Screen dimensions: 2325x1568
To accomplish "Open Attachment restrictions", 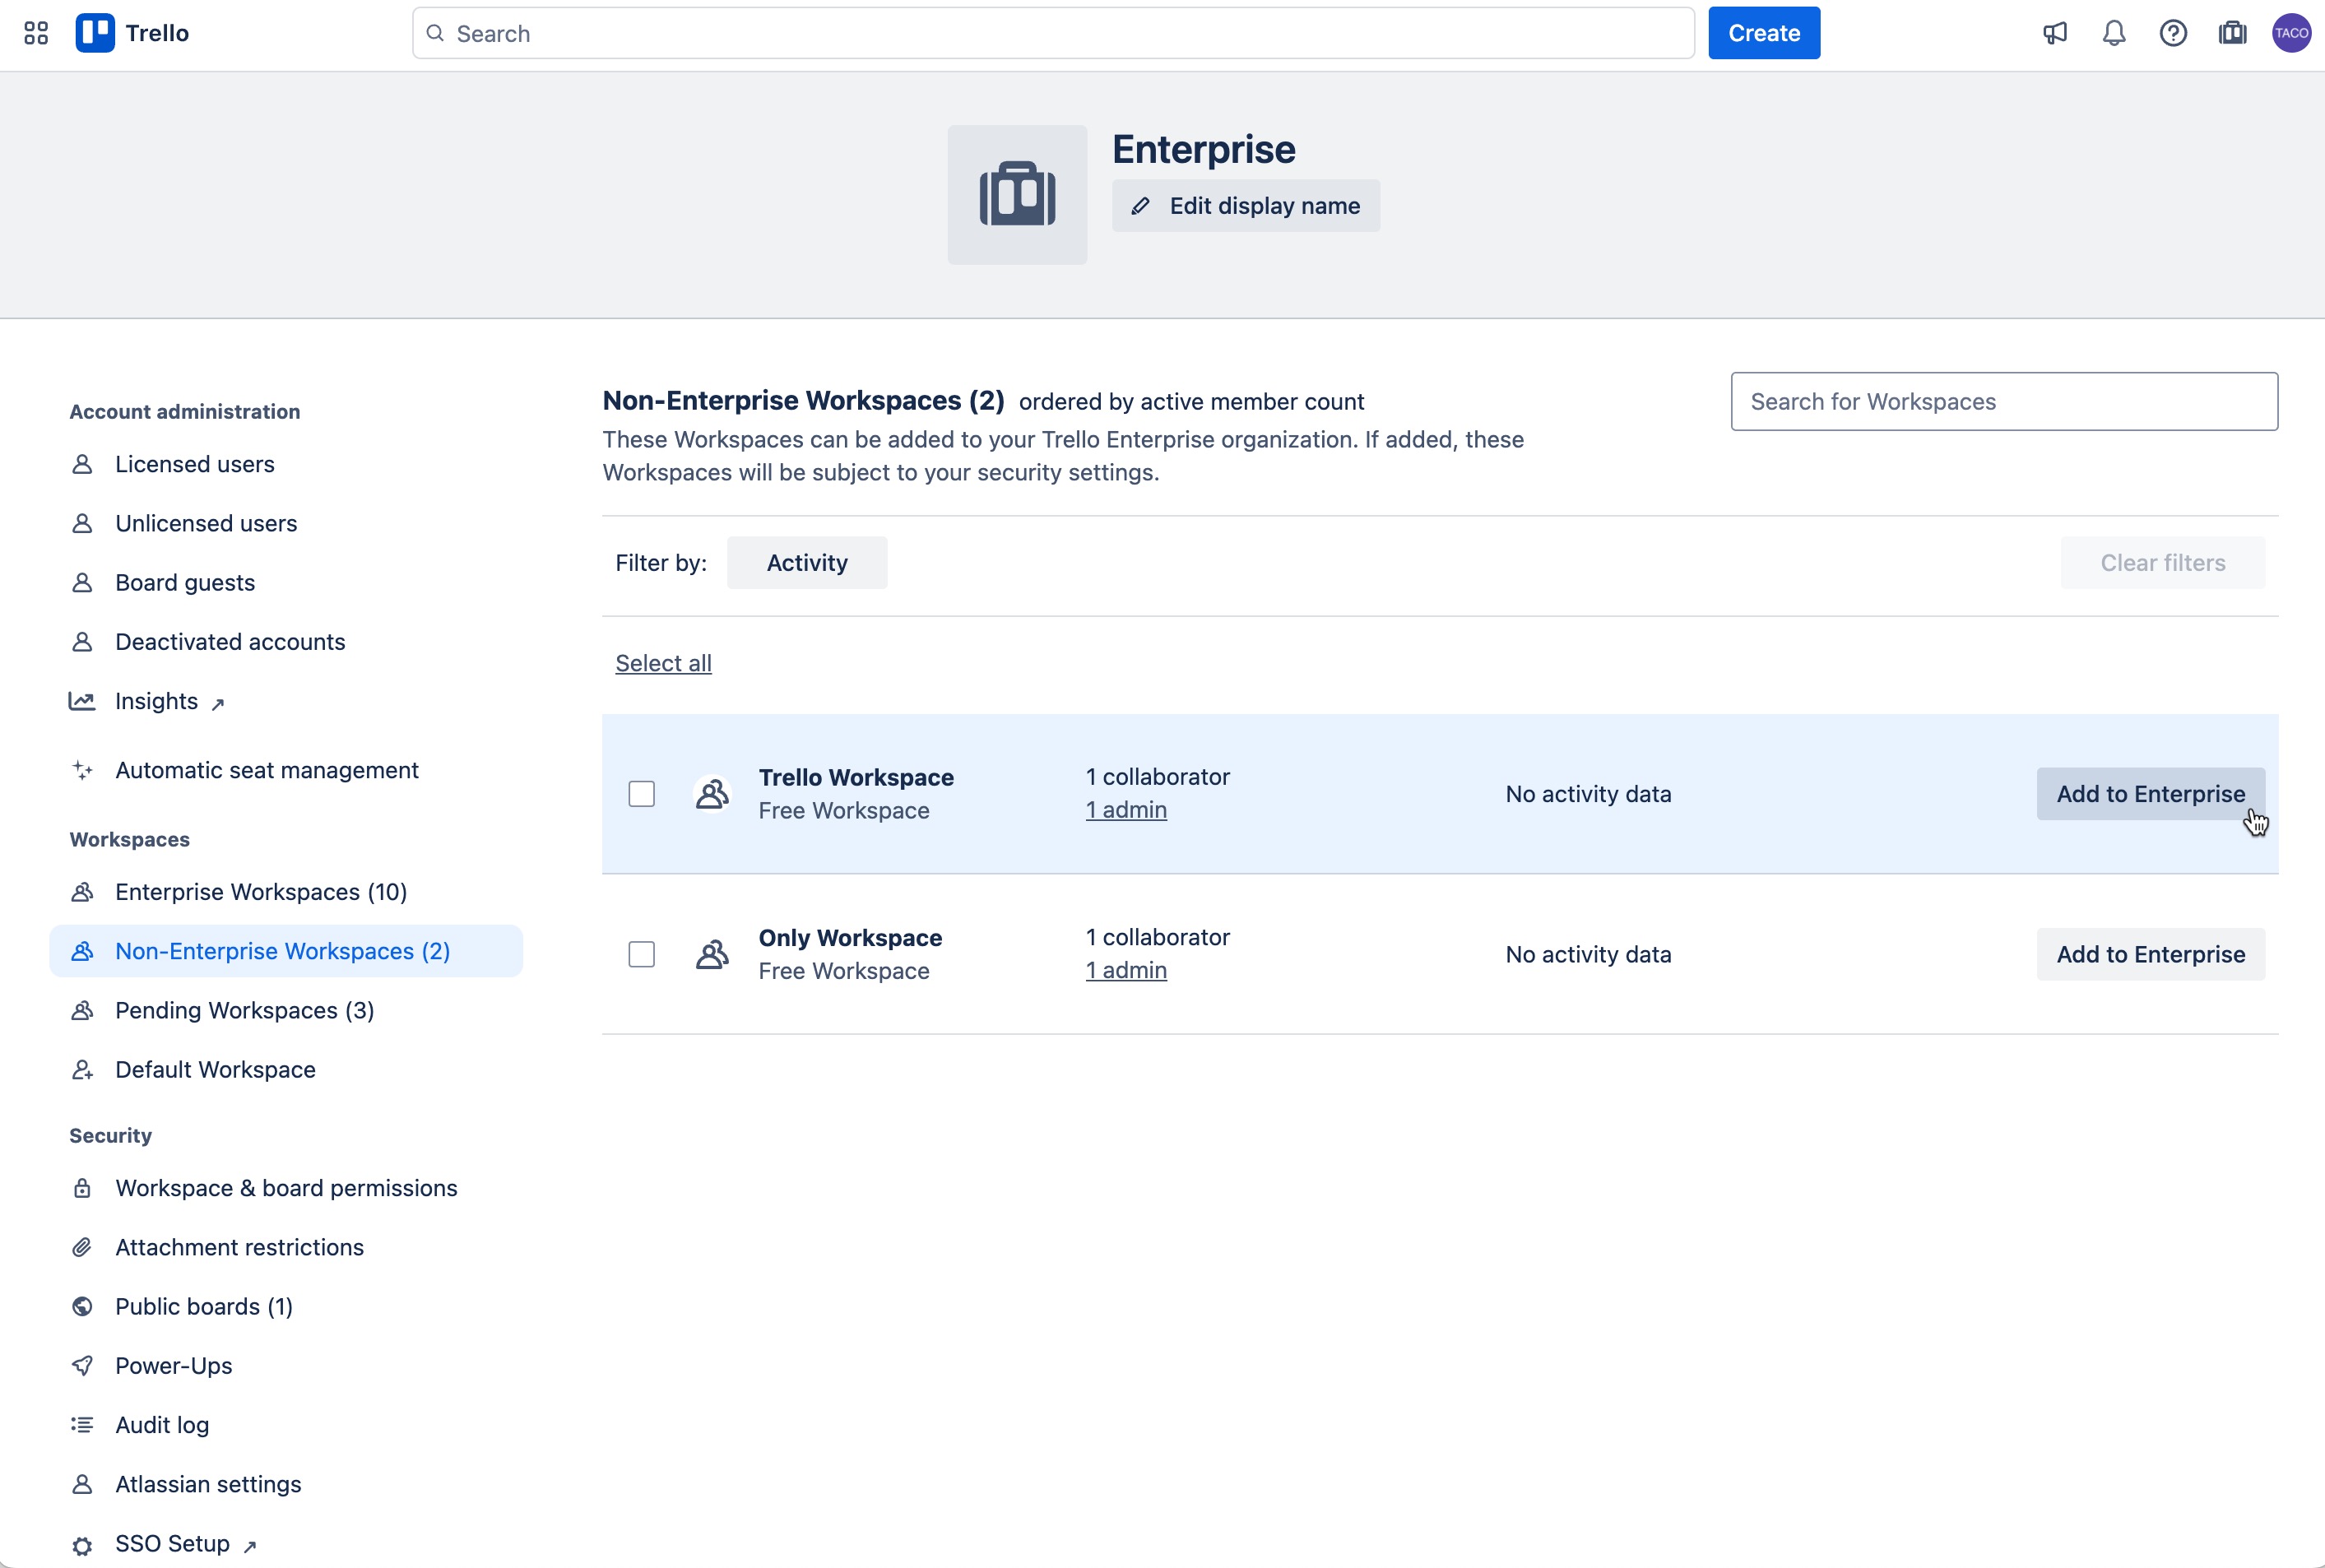I will click(x=239, y=1247).
